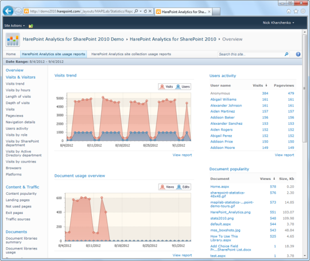Select HarePoint Analytics site usage reports tab
This screenshot has width=310, height=261.
(x=53, y=54)
